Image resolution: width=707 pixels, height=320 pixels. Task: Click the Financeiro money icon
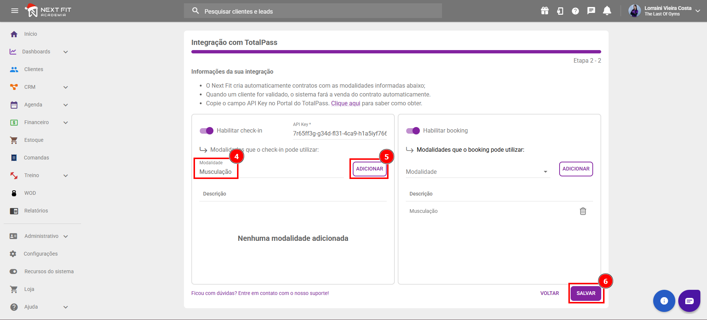click(14, 122)
